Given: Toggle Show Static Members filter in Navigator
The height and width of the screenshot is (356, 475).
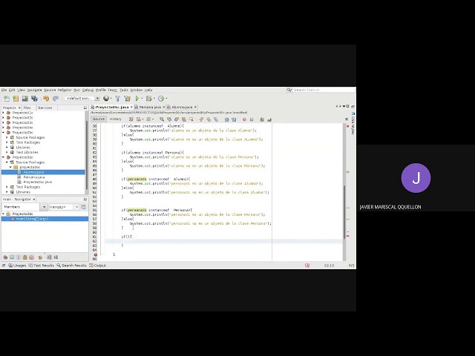Looking at the screenshot, I should click(19, 257).
